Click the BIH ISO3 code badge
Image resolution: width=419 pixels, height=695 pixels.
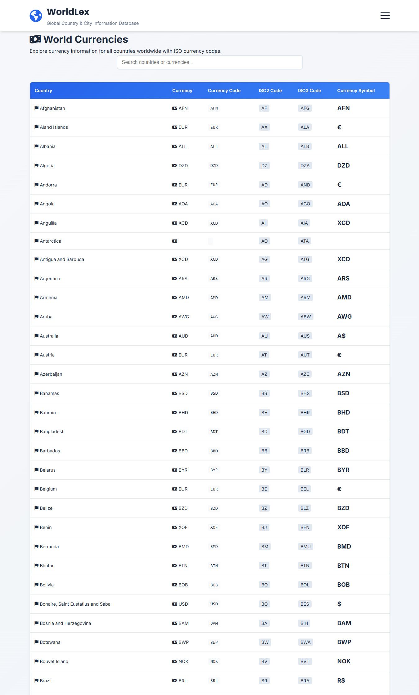click(304, 623)
